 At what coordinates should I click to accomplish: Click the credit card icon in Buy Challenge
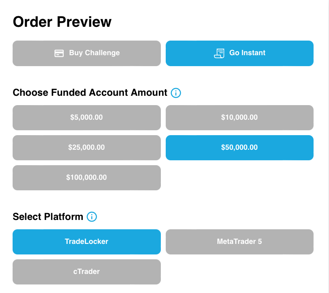[59, 53]
